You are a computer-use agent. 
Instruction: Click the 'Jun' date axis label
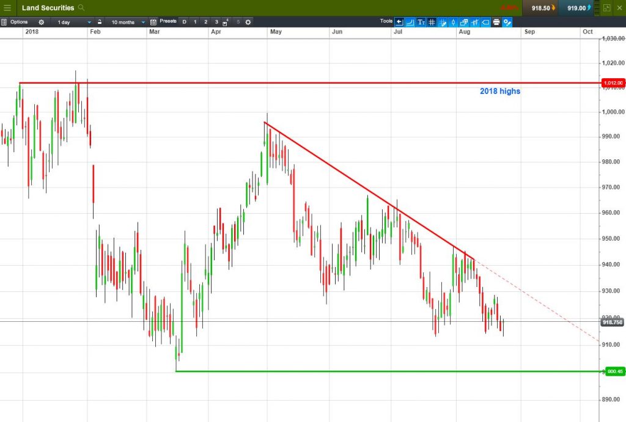[337, 32]
